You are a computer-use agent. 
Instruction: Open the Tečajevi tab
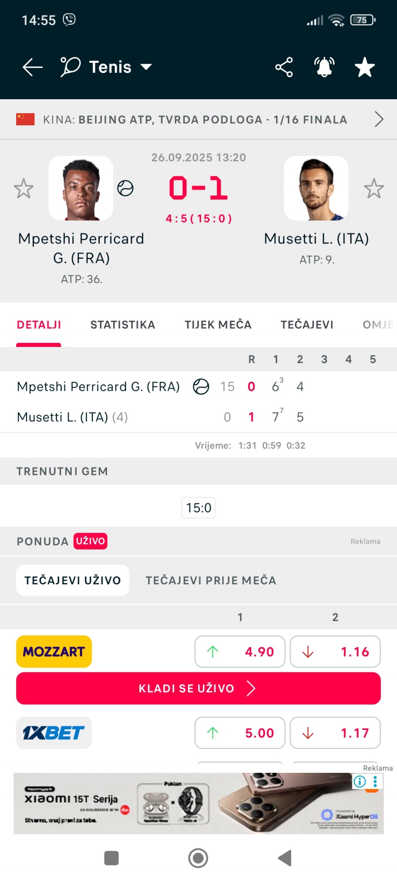307,325
